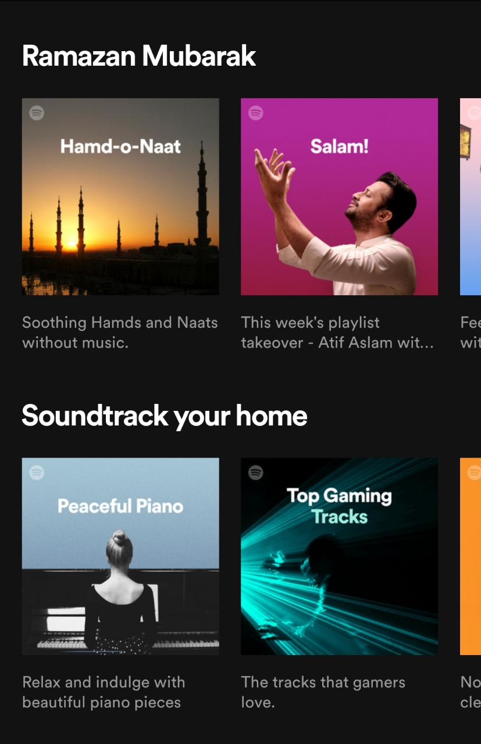Select 'This week's playlist takeover' description
The image size is (481, 744).
337,332
